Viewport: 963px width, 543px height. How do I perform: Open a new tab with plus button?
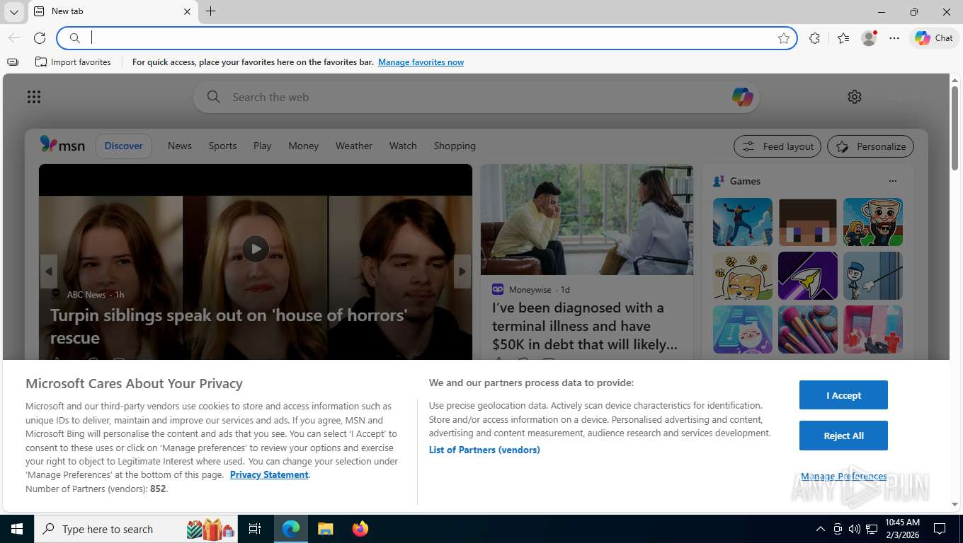210,11
